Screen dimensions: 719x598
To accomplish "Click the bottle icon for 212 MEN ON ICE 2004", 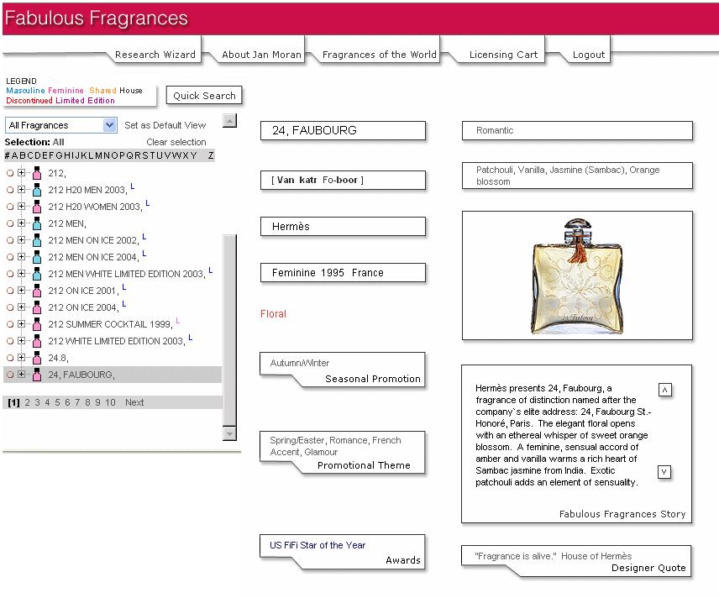I will click(x=37, y=257).
